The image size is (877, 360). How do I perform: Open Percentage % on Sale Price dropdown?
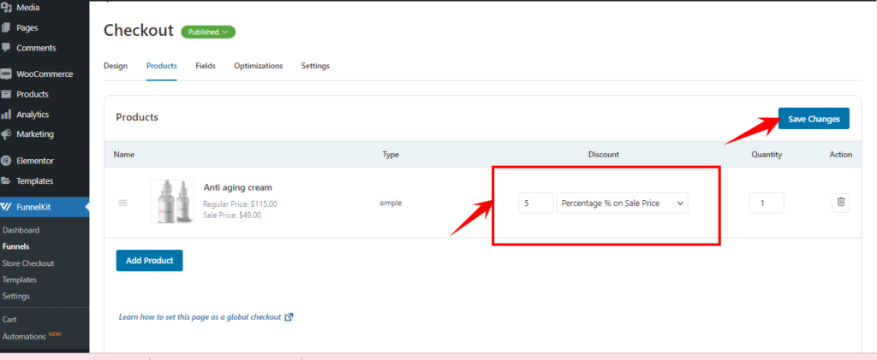coord(622,204)
